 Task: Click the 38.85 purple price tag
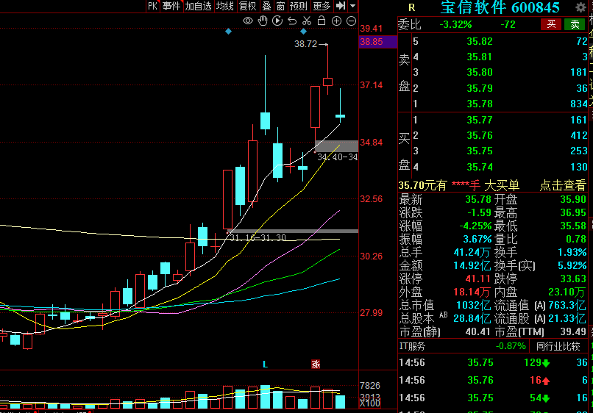pos(378,42)
